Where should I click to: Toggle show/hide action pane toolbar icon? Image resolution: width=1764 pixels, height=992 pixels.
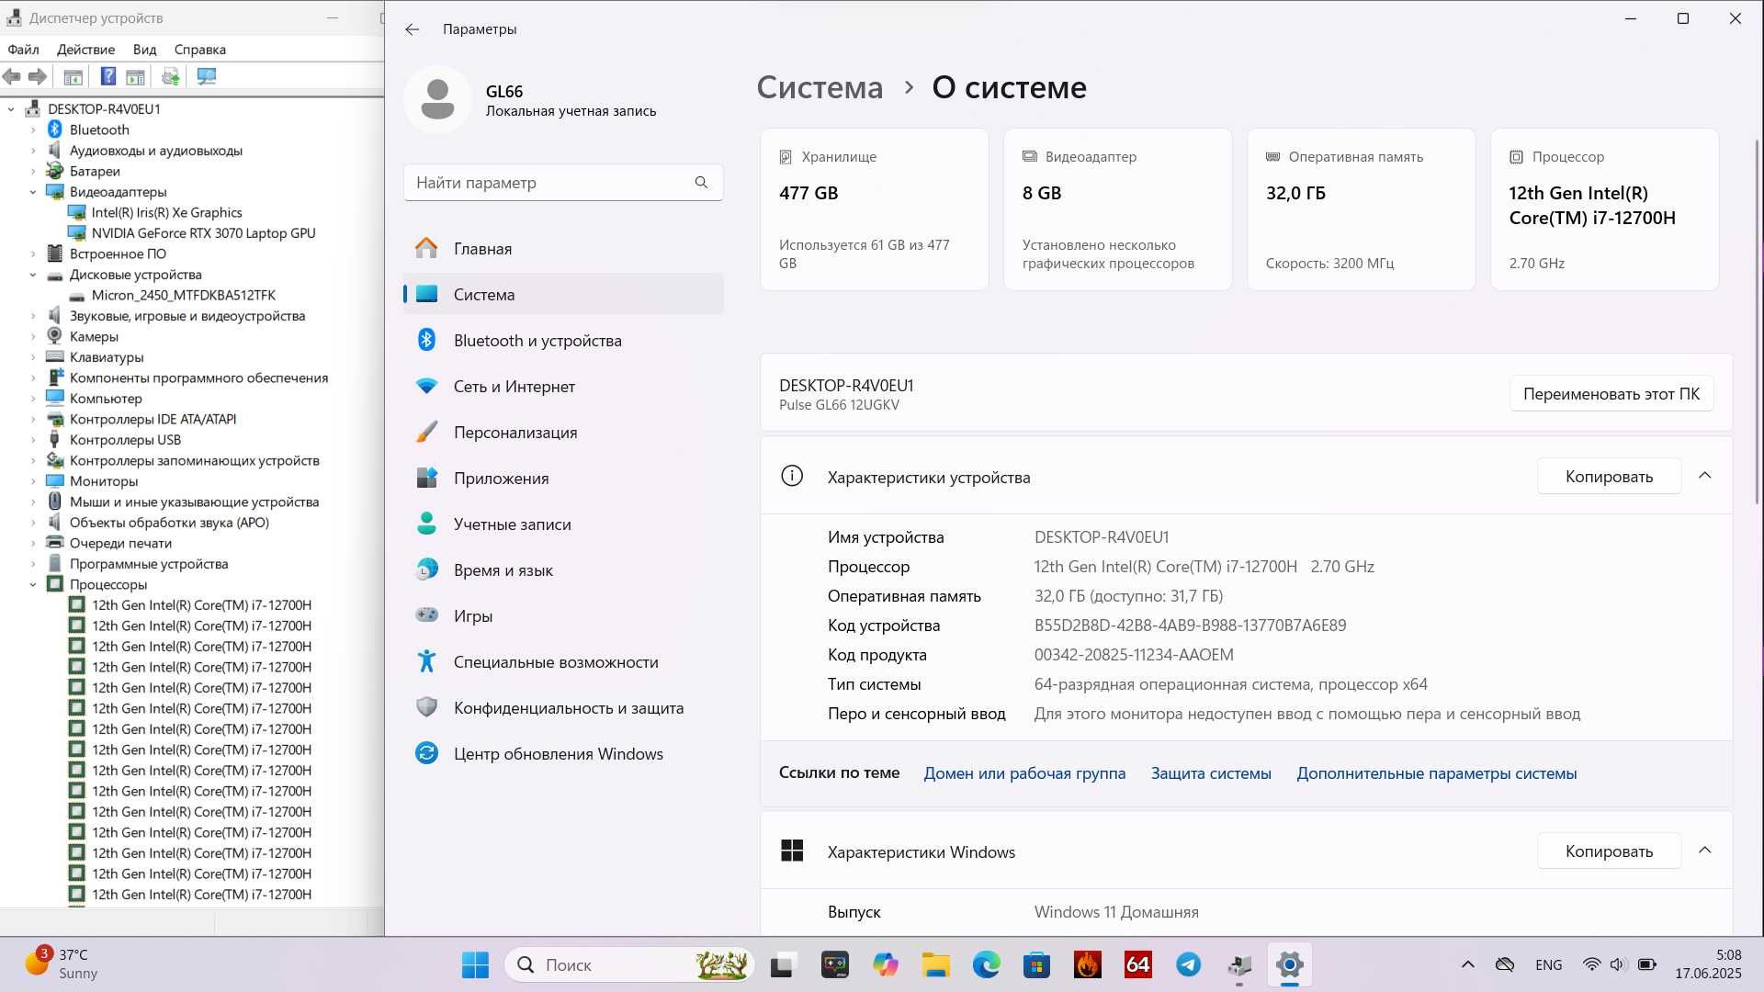point(136,76)
